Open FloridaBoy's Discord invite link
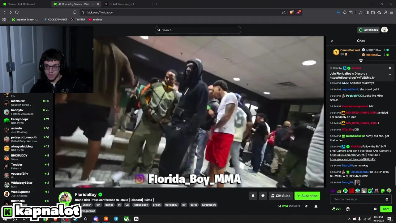 tap(352, 78)
